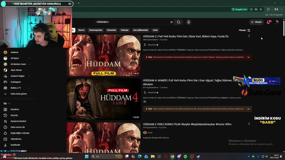Open Microsoft Edge from the taskbar
The width and height of the screenshot is (285, 160).
pyautogui.click(x=140, y=156)
